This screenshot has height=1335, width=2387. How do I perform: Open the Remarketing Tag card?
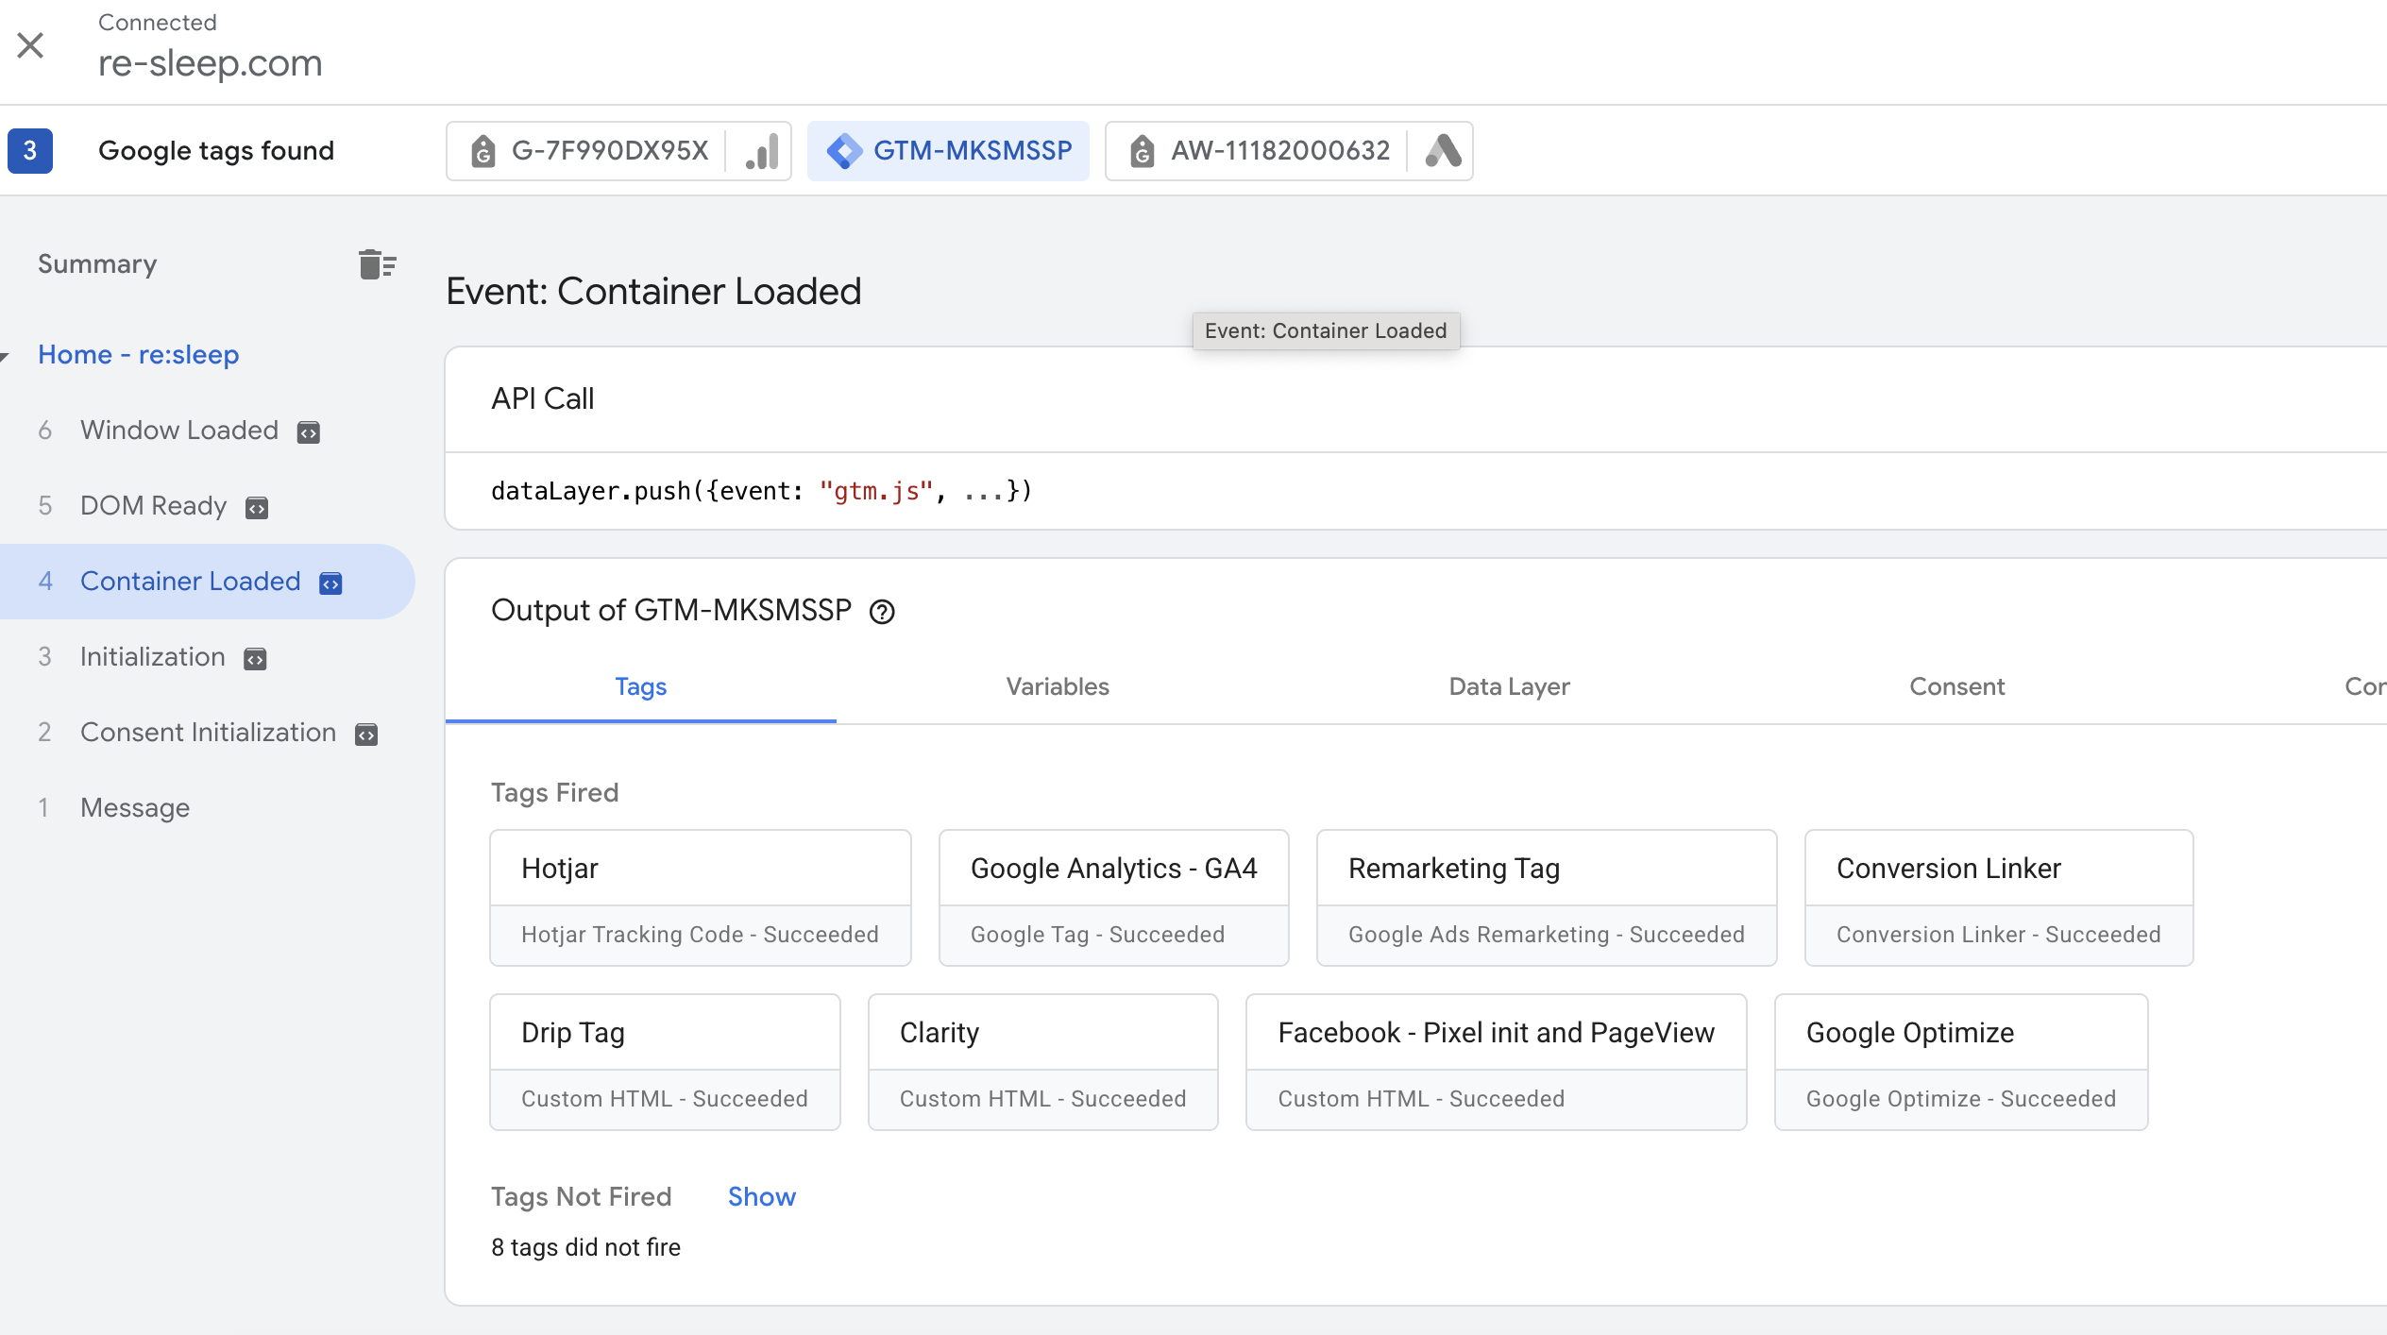[1547, 898]
